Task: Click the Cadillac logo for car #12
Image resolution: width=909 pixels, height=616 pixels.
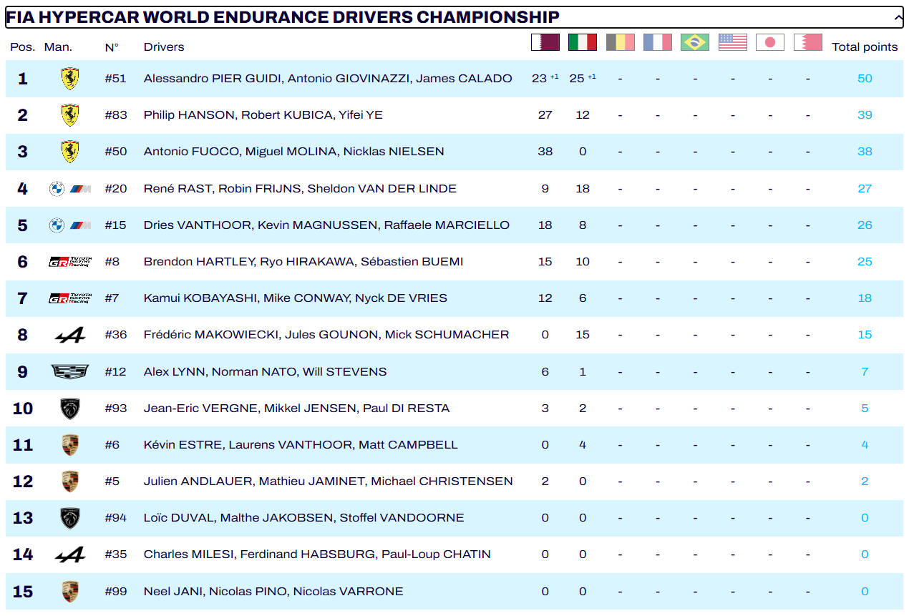Action: 69,371
